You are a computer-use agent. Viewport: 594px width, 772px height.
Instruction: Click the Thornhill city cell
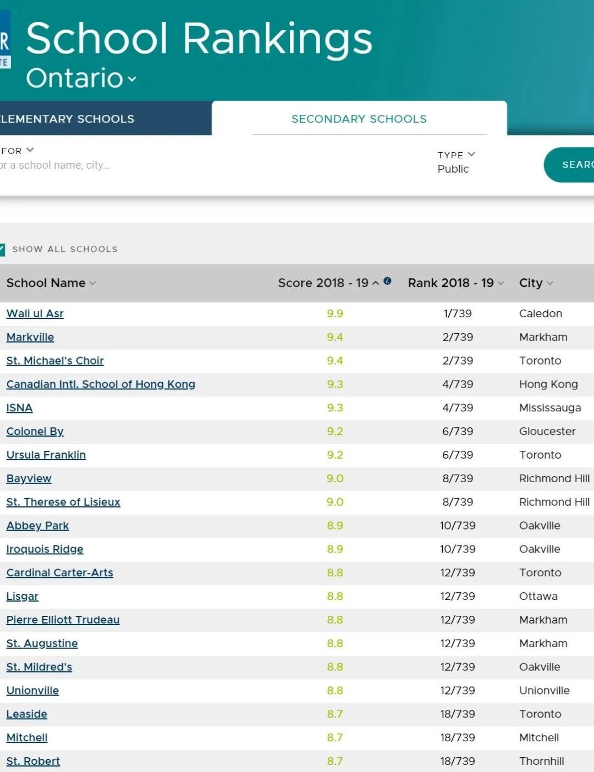[x=542, y=761]
